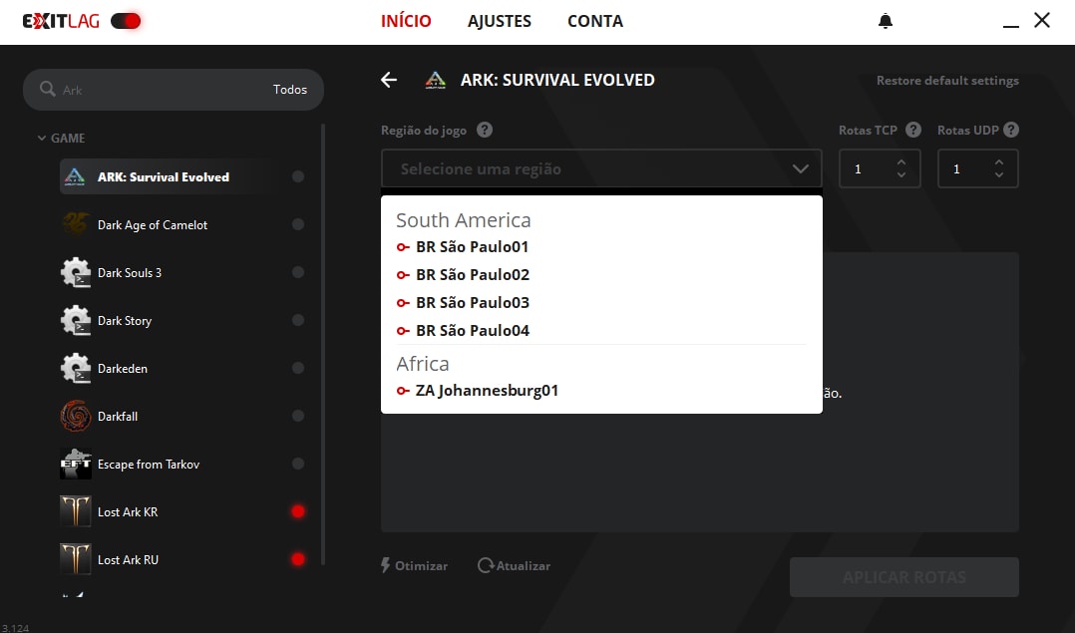This screenshot has width=1075, height=633.
Task: Select the Darkfall game icon
Action: coord(76,417)
